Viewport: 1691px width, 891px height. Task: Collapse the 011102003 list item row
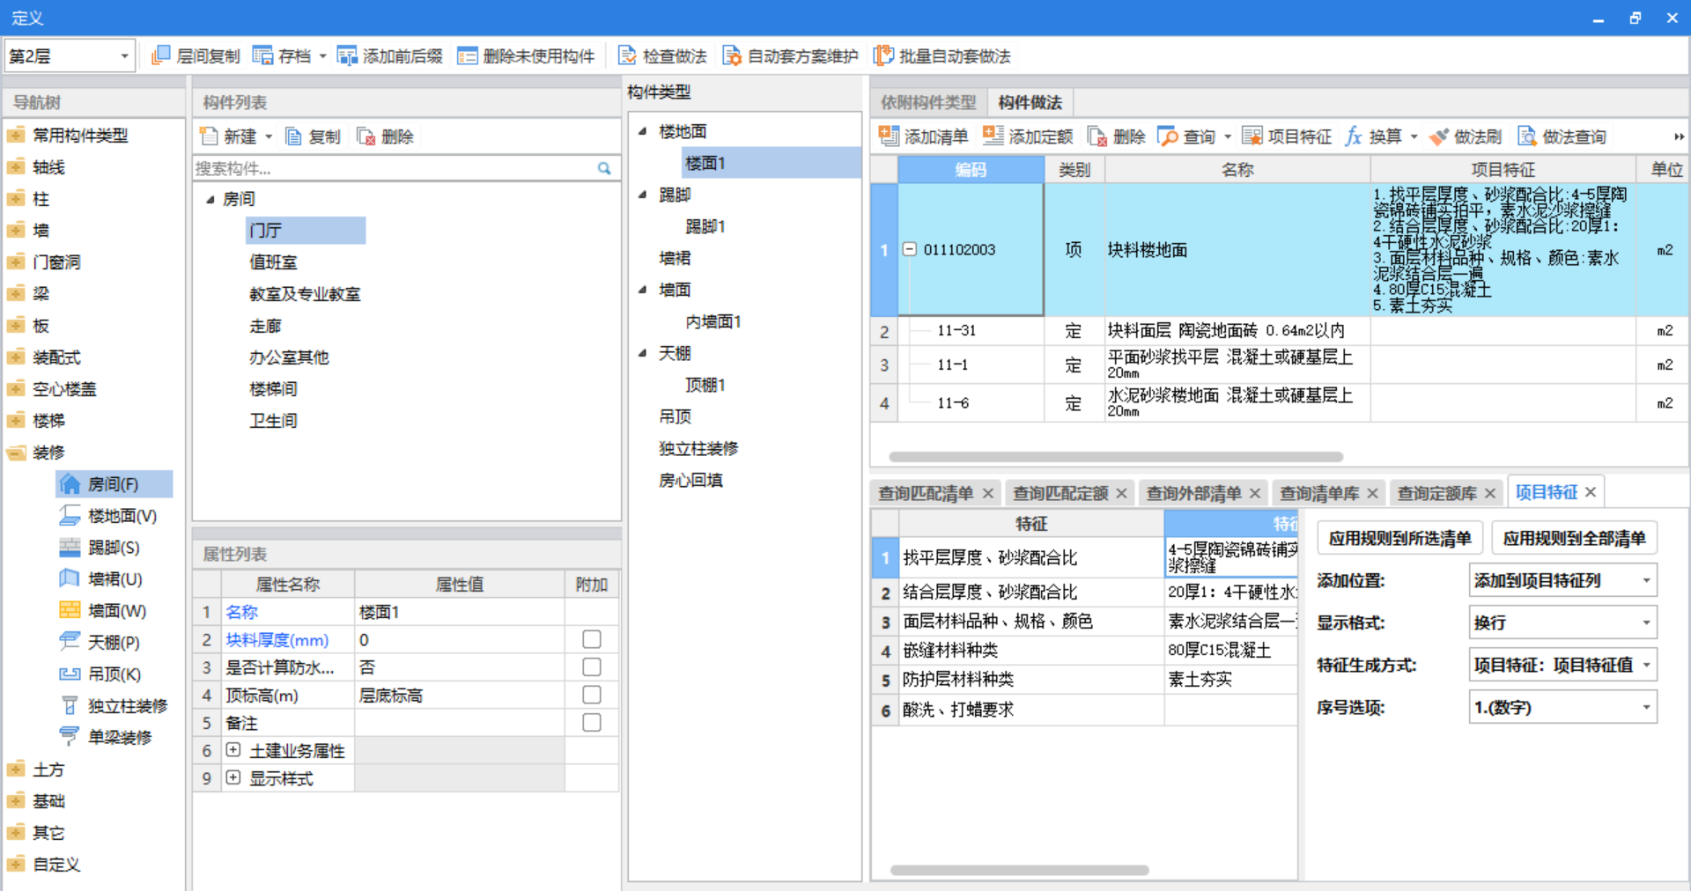910,249
